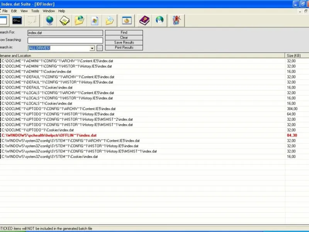Select the LOCALS~1 Content.IE5 index.dat row
The image size is (309, 232).
point(154,93)
